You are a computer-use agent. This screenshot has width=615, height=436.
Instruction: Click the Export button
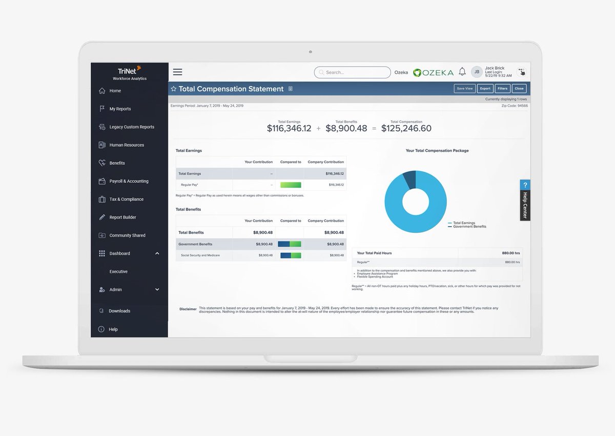click(485, 88)
